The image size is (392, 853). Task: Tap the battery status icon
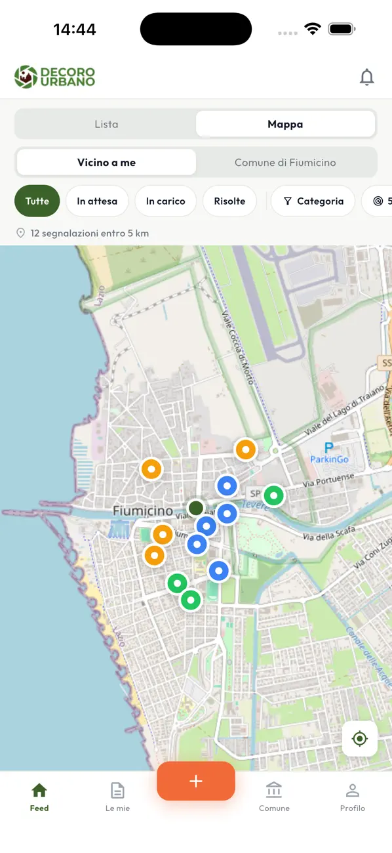pos(342,29)
